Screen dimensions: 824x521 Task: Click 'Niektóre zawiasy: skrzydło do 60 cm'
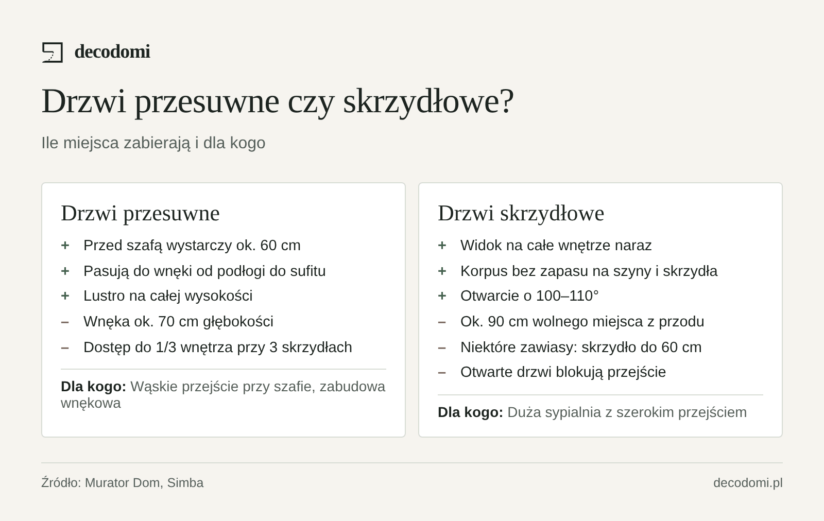581,347
